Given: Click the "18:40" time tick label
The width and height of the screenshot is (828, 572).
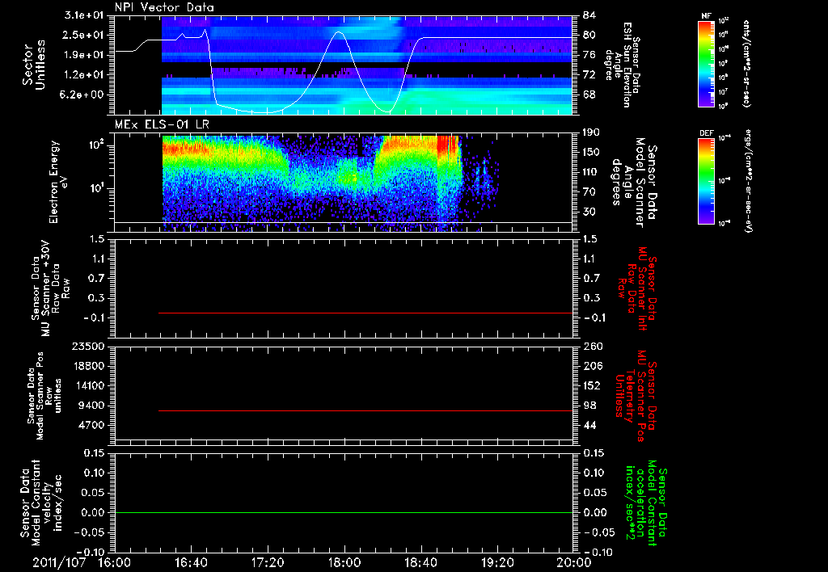Looking at the screenshot, I should [420, 562].
